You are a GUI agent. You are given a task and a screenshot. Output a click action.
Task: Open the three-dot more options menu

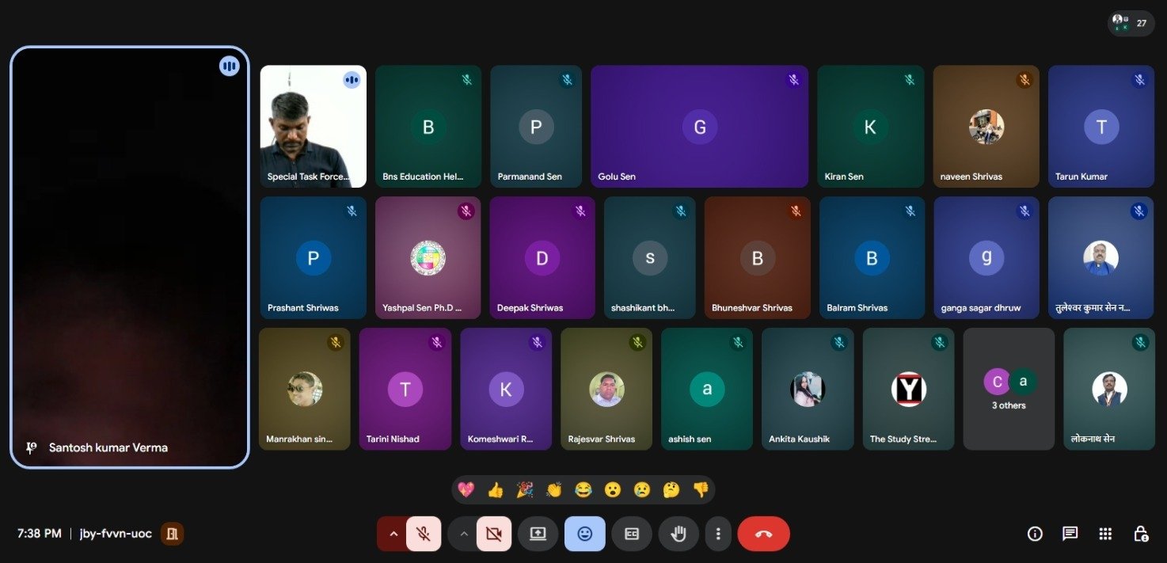(718, 534)
